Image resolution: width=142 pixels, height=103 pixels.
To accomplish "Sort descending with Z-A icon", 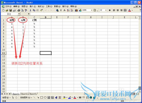I will [72, 10].
